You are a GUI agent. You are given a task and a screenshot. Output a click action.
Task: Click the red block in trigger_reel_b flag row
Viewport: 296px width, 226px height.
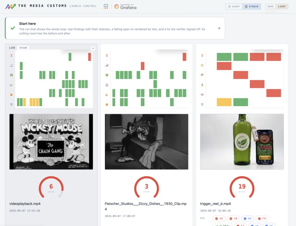click(241, 75)
